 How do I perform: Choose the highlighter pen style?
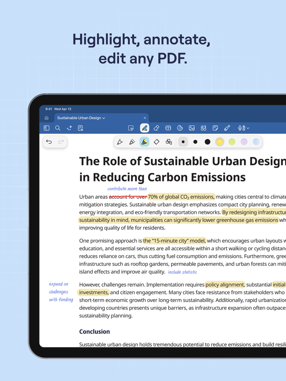pyautogui.click(x=144, y=142)
